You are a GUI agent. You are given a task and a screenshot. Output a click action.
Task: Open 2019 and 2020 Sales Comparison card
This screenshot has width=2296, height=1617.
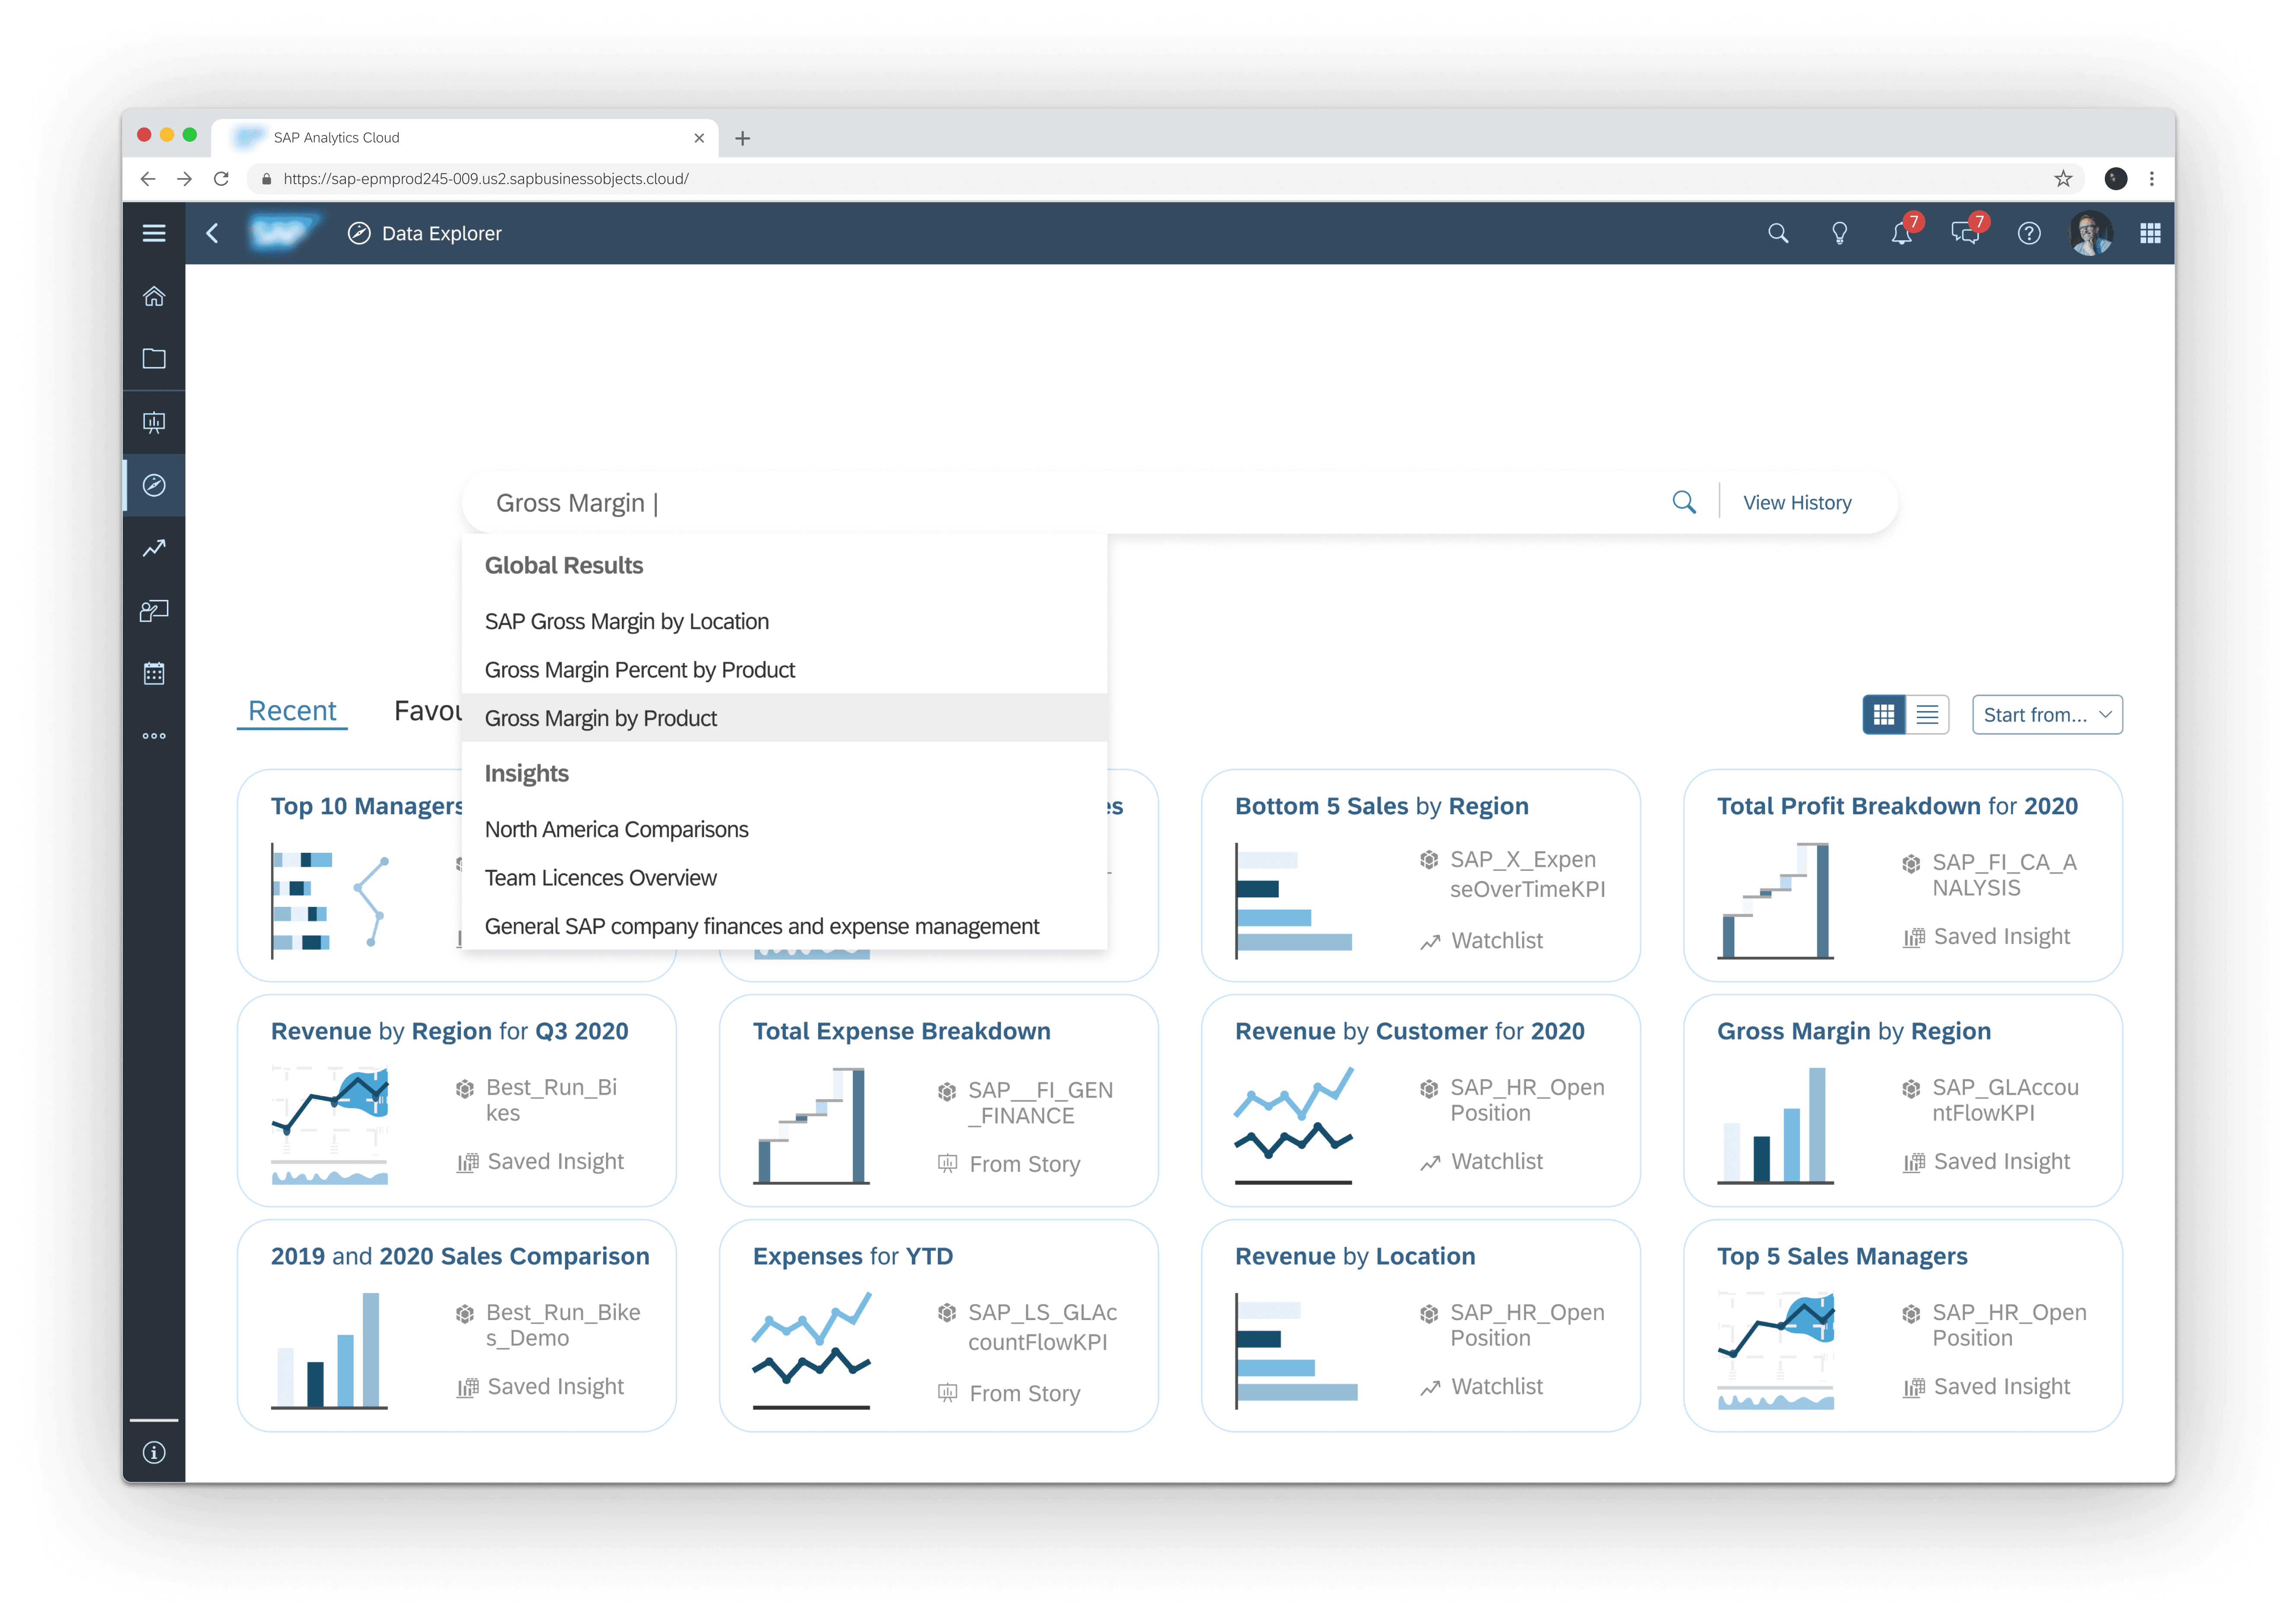pos(456,1325)
